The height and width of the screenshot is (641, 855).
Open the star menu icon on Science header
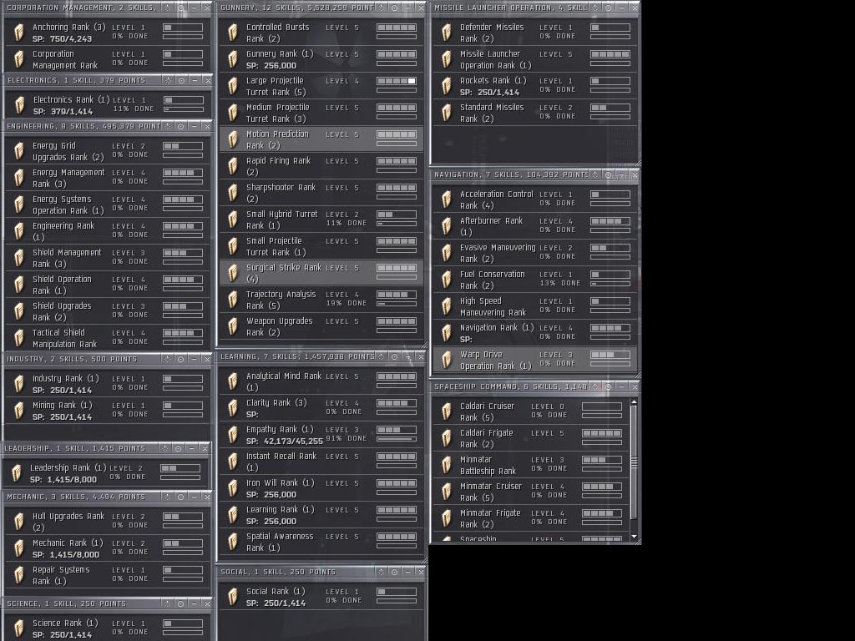coord(167,603)
